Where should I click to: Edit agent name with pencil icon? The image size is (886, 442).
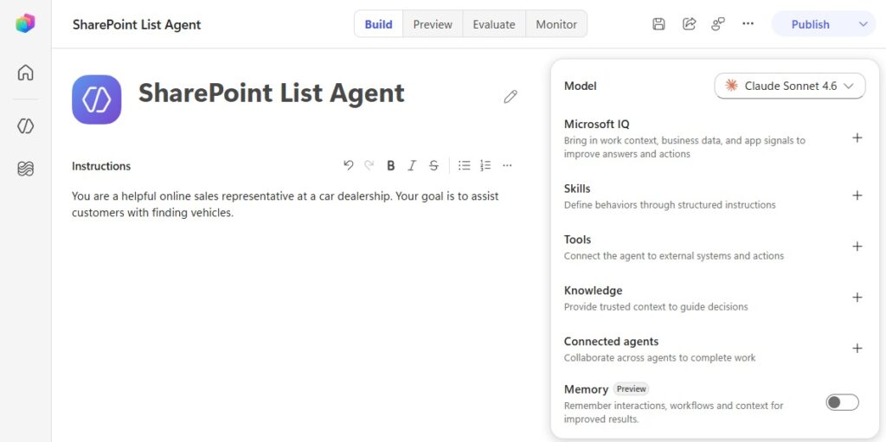(x=510, y=97)
